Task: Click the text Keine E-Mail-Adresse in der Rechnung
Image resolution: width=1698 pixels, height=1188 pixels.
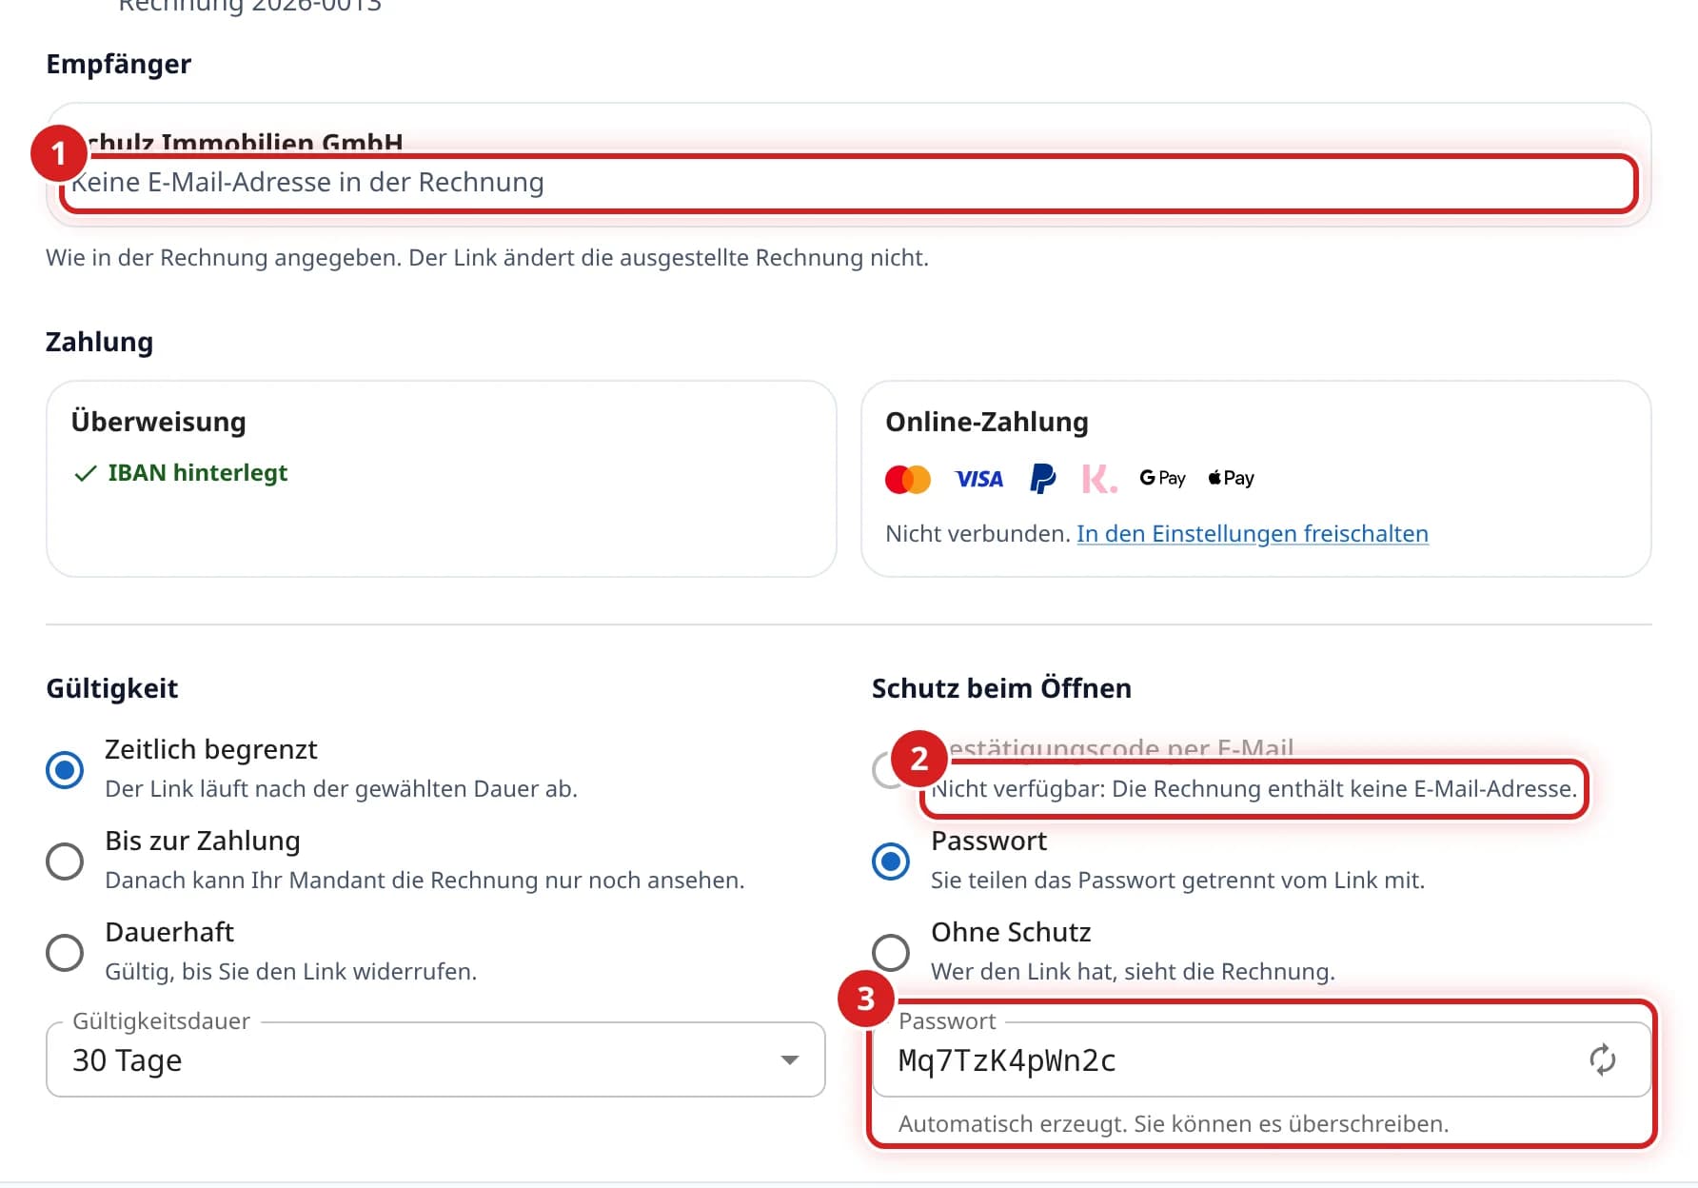Action: [x=307, y=182]
